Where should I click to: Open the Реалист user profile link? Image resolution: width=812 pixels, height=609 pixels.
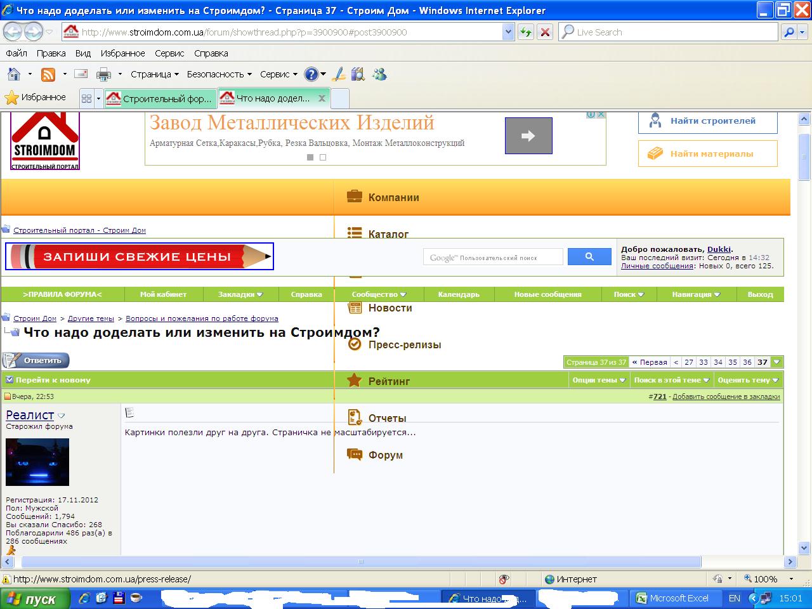click(x=30, y=415)
